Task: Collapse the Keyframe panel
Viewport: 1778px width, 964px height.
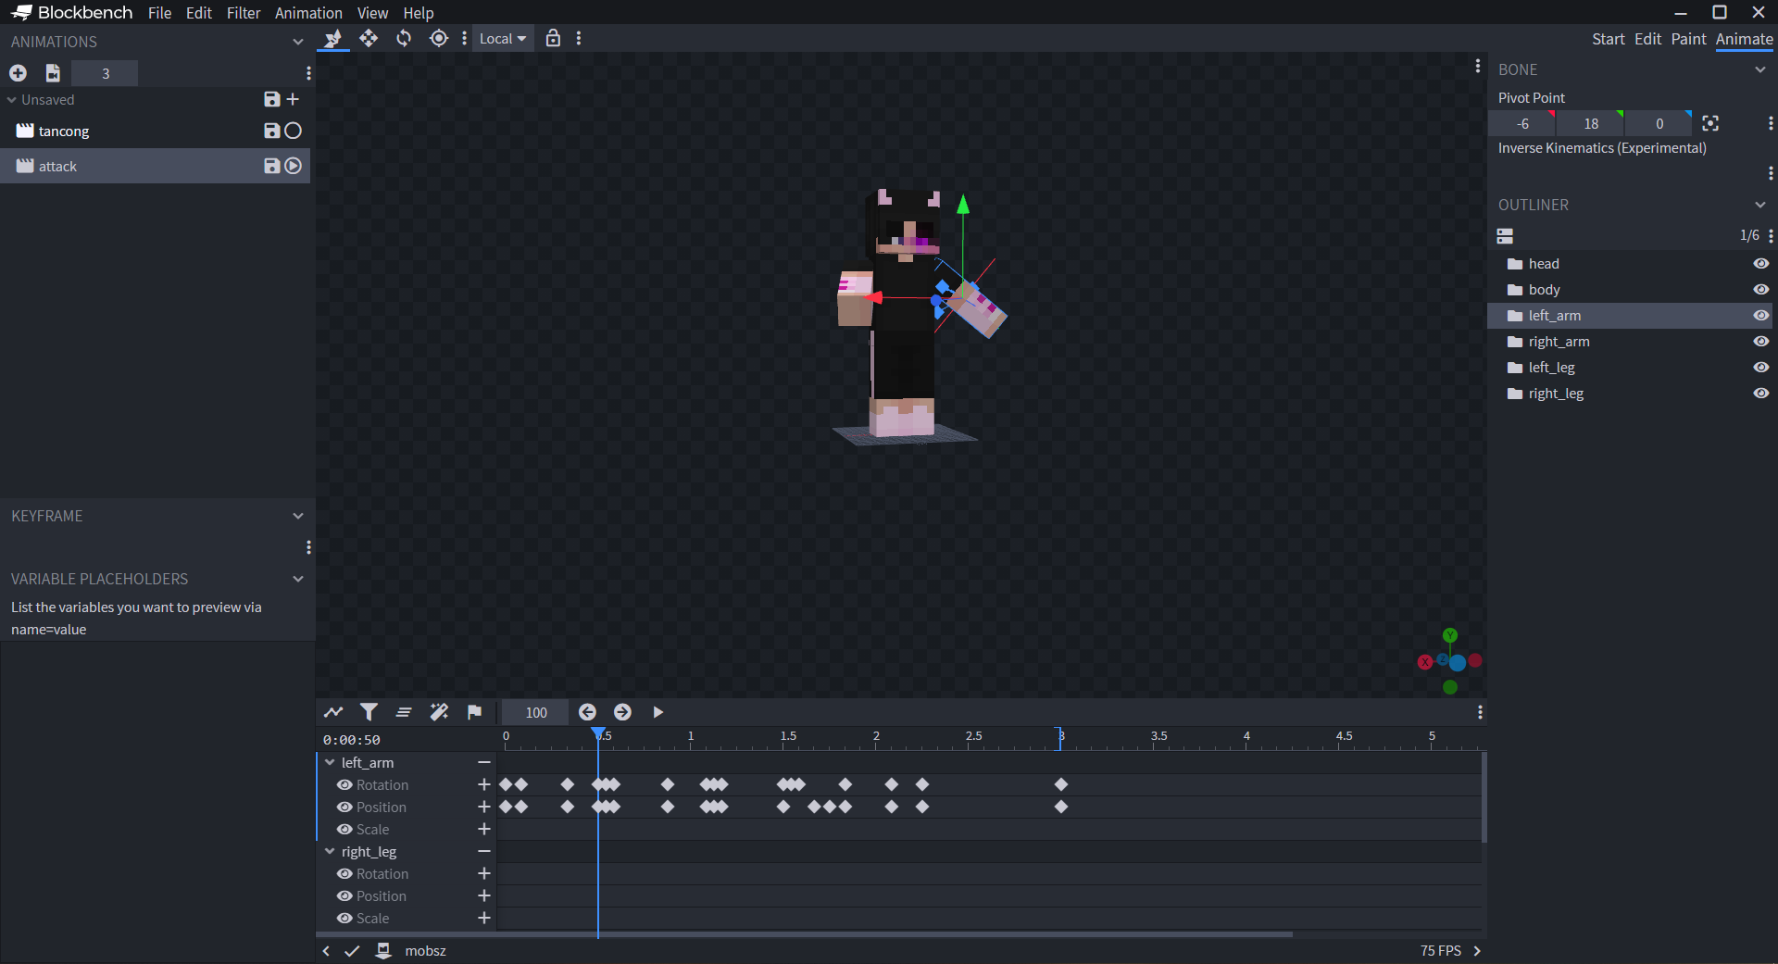Action: 297,517
